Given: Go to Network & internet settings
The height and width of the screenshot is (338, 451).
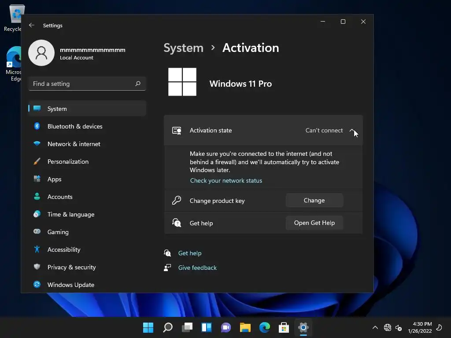Looking at the screenshot, I should pos(87,144).
